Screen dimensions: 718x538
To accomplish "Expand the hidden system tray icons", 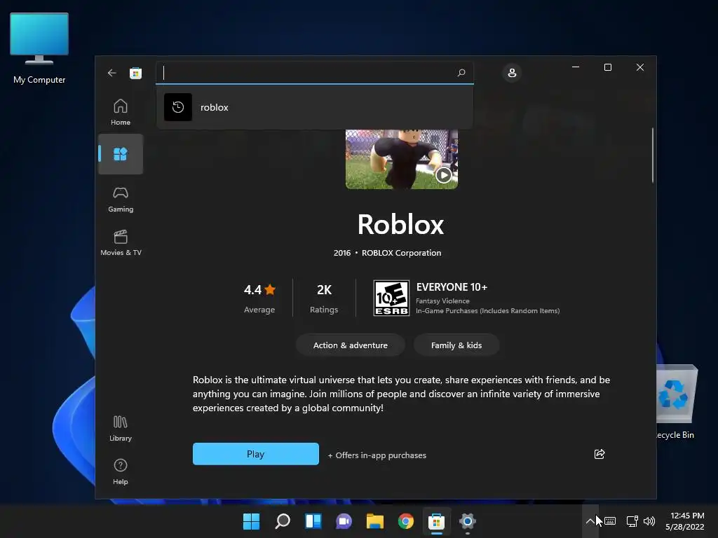I will 590,521.
